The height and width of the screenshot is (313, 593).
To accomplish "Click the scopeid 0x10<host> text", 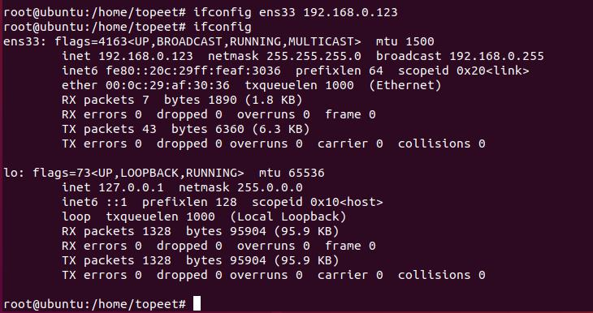I will coord(318,202).
